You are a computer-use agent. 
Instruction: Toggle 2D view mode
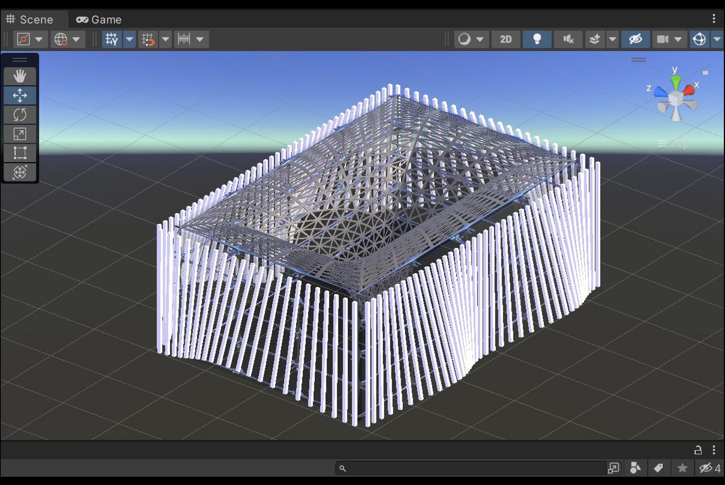[506, 39]
